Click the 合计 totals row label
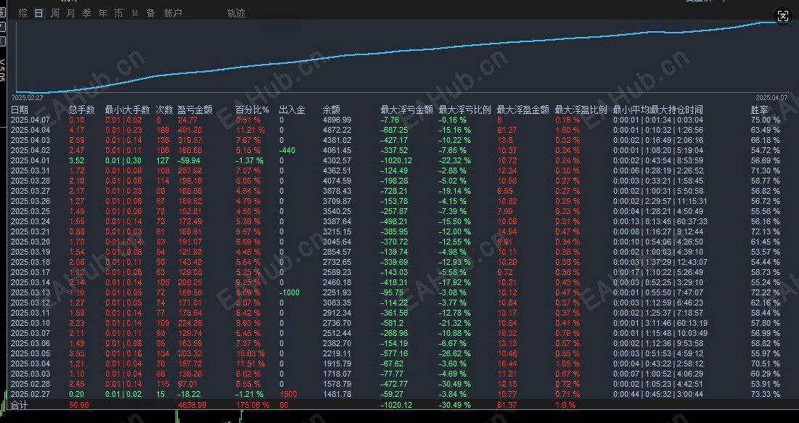 (x=17, y=405)
